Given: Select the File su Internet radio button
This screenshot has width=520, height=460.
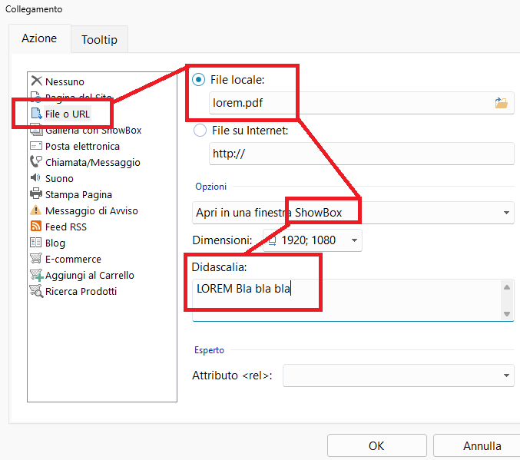Looking at the screenshot, I should (x=200, y=131).
